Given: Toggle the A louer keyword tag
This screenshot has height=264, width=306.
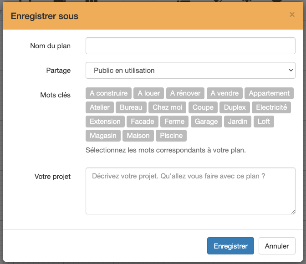Looking at the screenshot, I should click(149, 93).
